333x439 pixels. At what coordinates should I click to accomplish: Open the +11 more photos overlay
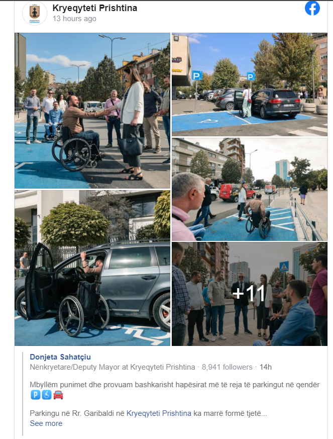pyautogui.click(x=250, y=294)
